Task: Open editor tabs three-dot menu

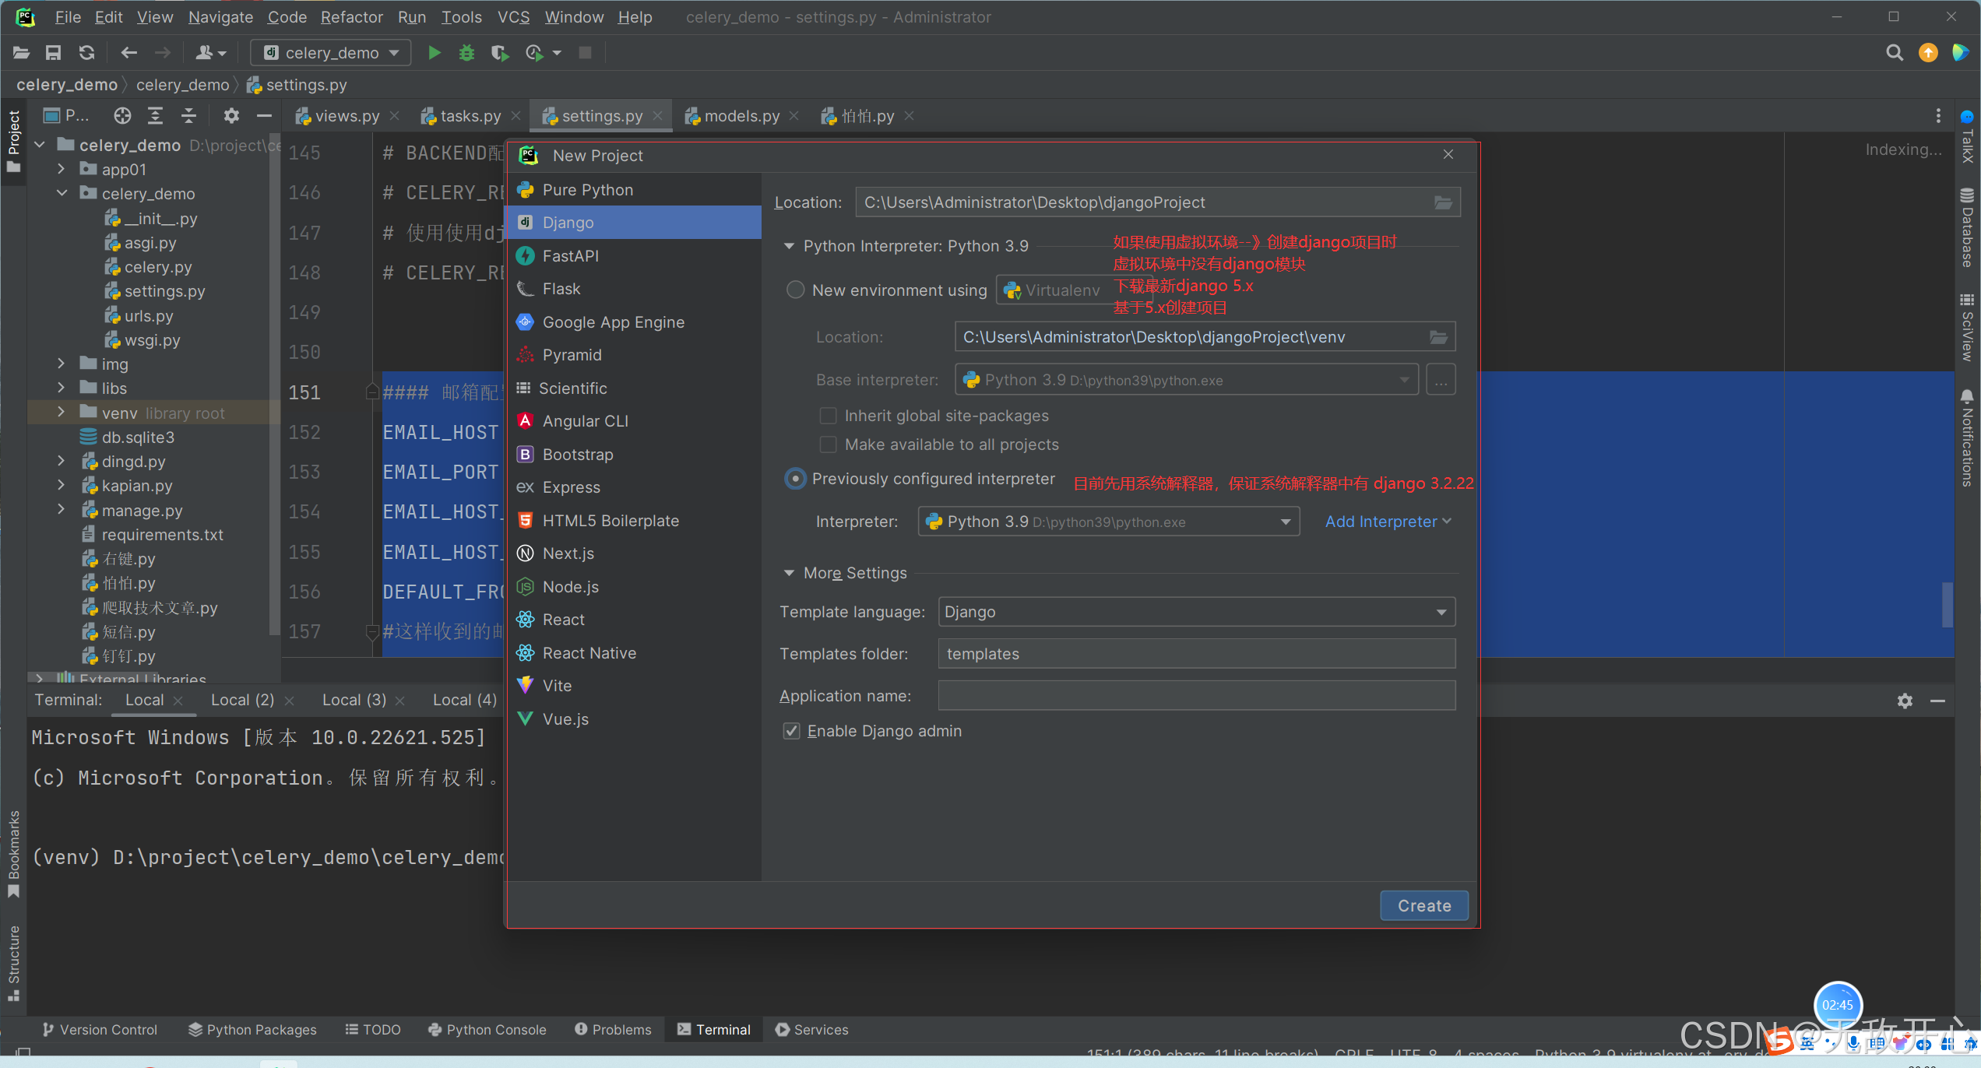Action: [1938, 116]
